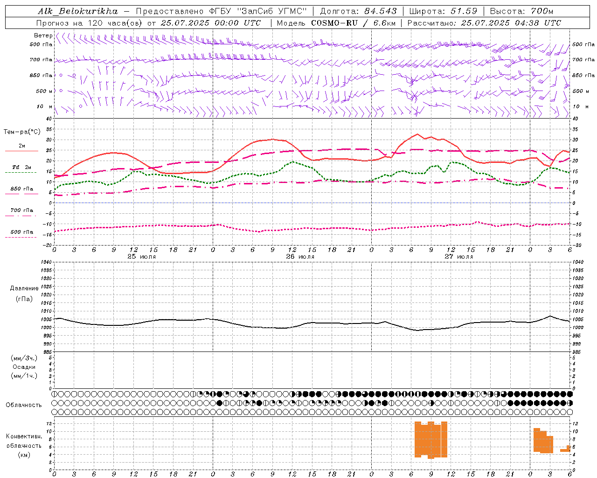Click the 'Облачность' cloudiness label
Image resolution: width=597 pixels, height=478 pixels.
coord(24,405)
